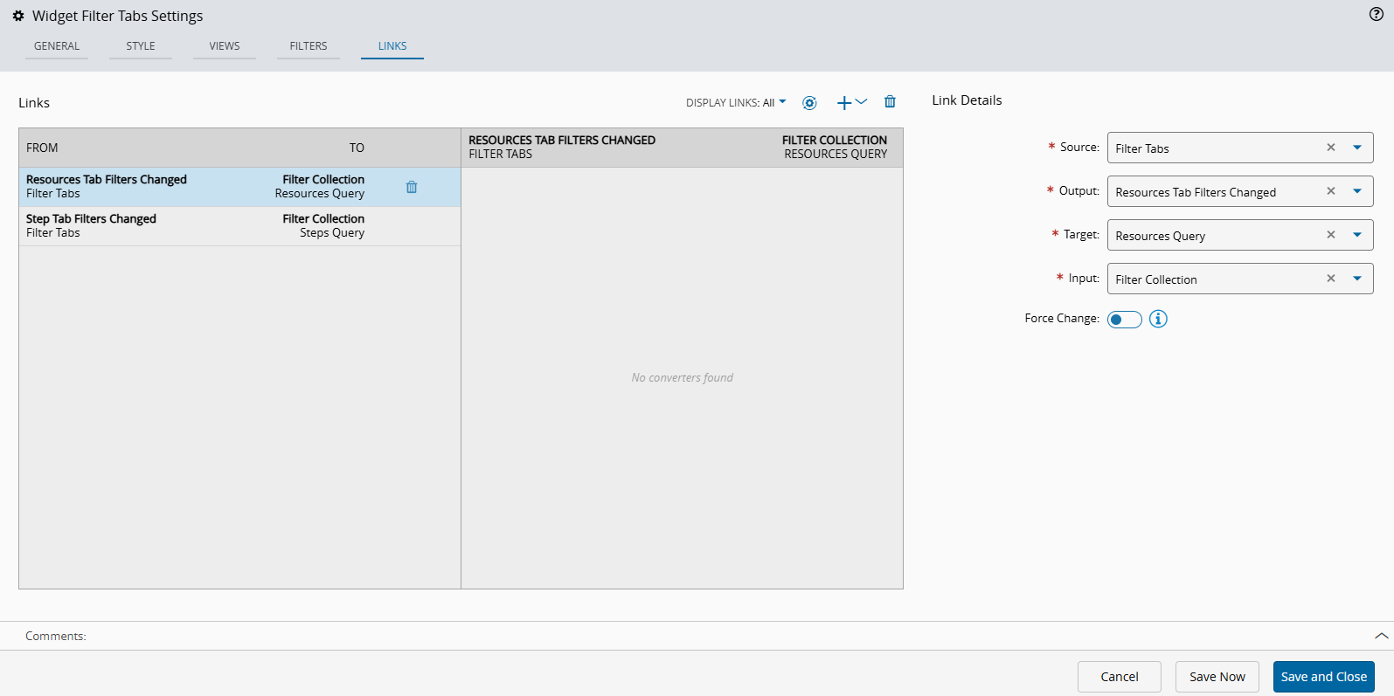Viewport: 1394px width, 696px height.
Task: Click the link settings gear icon
Action: [809, 103]
